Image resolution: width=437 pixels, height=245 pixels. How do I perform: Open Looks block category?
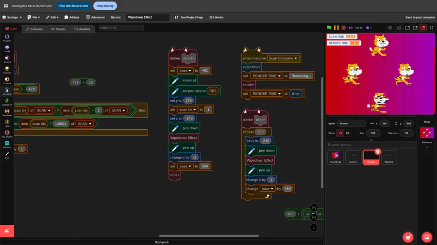[x=7, y=48]
